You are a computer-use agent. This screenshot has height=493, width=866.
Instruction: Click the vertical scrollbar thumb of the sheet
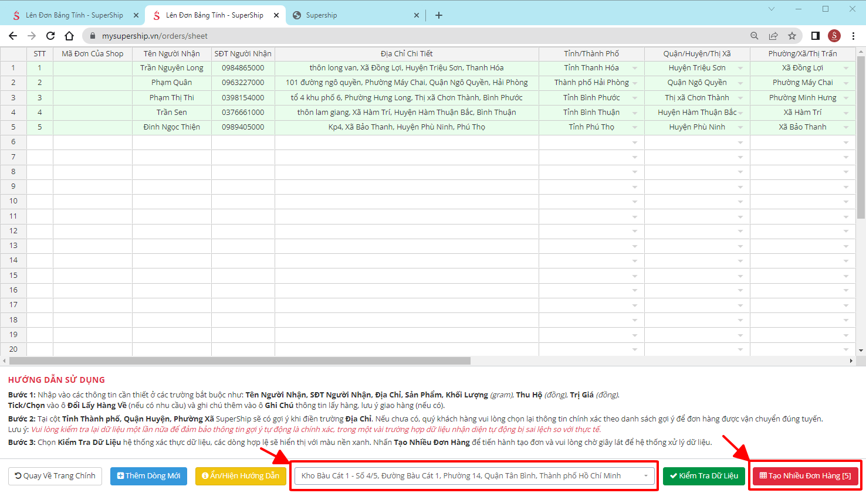(x=861, y=138)
